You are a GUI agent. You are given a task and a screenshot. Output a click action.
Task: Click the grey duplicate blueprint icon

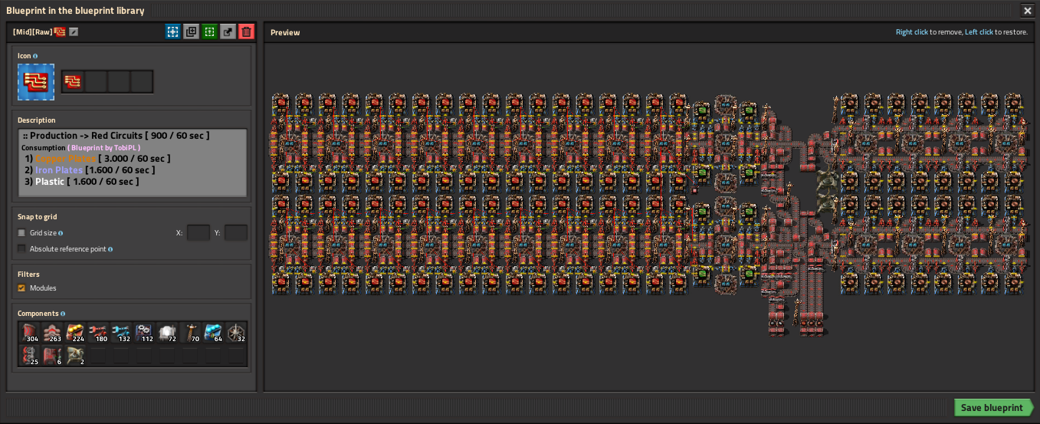(x=191, y=31)
